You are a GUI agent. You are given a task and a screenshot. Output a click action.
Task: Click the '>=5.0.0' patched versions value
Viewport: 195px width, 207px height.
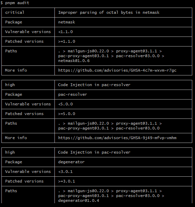click(66, 114)
